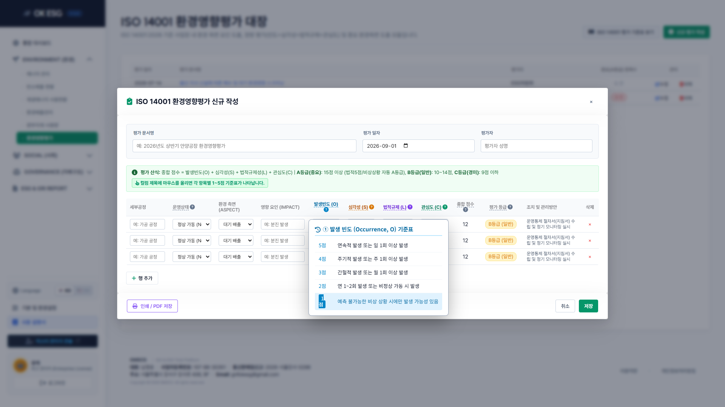Select the highlighted 1점 예측 불가능한 비상 상황 row
The image size is (725, 407).
[378, 301]
